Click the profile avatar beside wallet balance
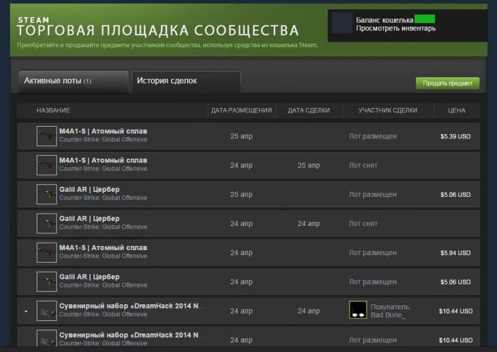Screen dimensions: 497x352 (342, 23)
